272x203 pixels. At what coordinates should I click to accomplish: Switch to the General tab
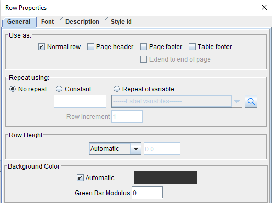tap(19, 22)
